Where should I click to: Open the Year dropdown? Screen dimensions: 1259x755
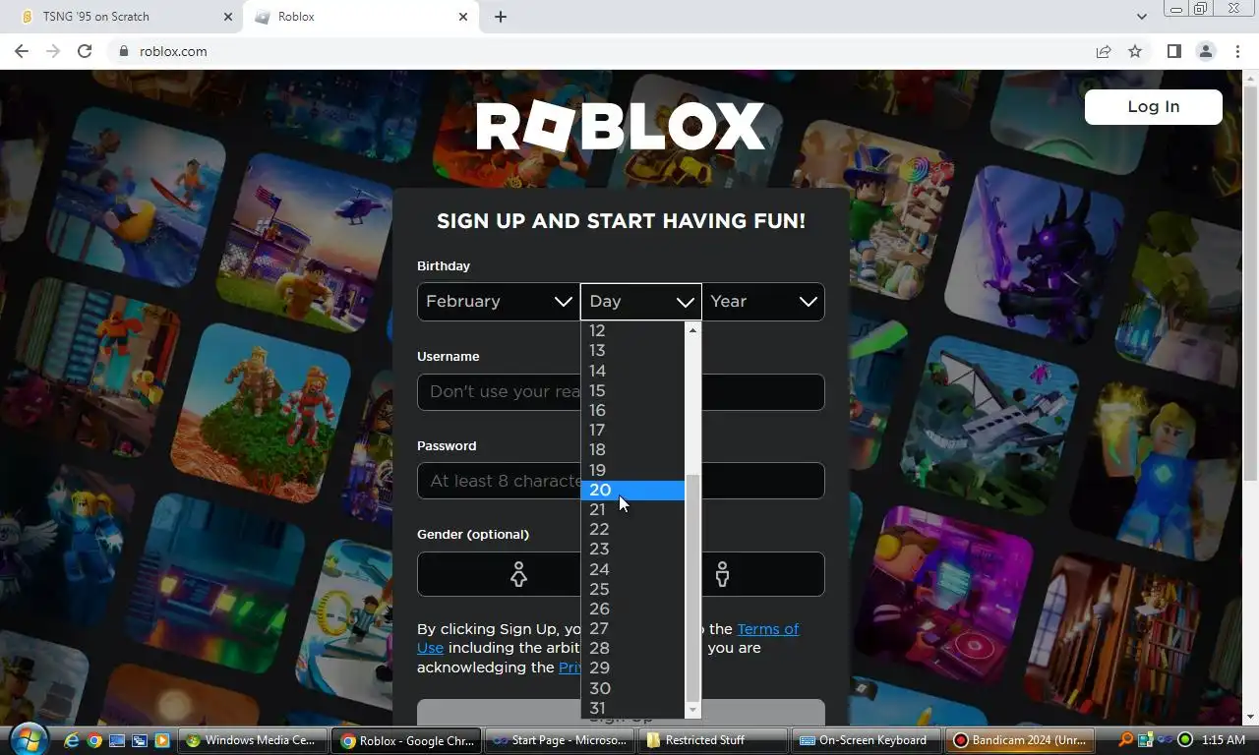(x=763, y=302)
